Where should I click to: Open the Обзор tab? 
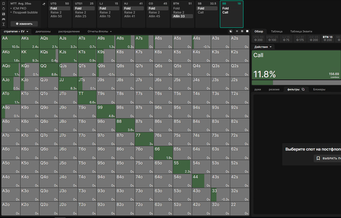[259, 32]
